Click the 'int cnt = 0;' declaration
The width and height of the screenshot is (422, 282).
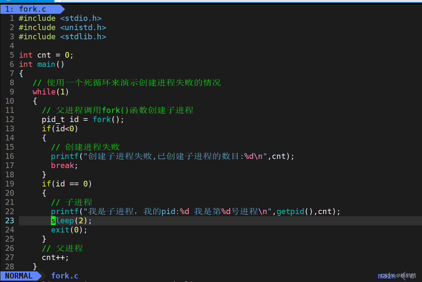click(46, 55)
